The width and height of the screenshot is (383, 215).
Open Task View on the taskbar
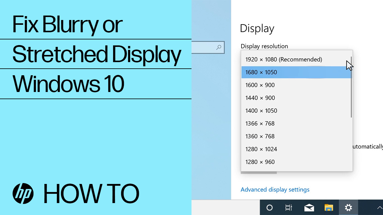coord(288,208)
